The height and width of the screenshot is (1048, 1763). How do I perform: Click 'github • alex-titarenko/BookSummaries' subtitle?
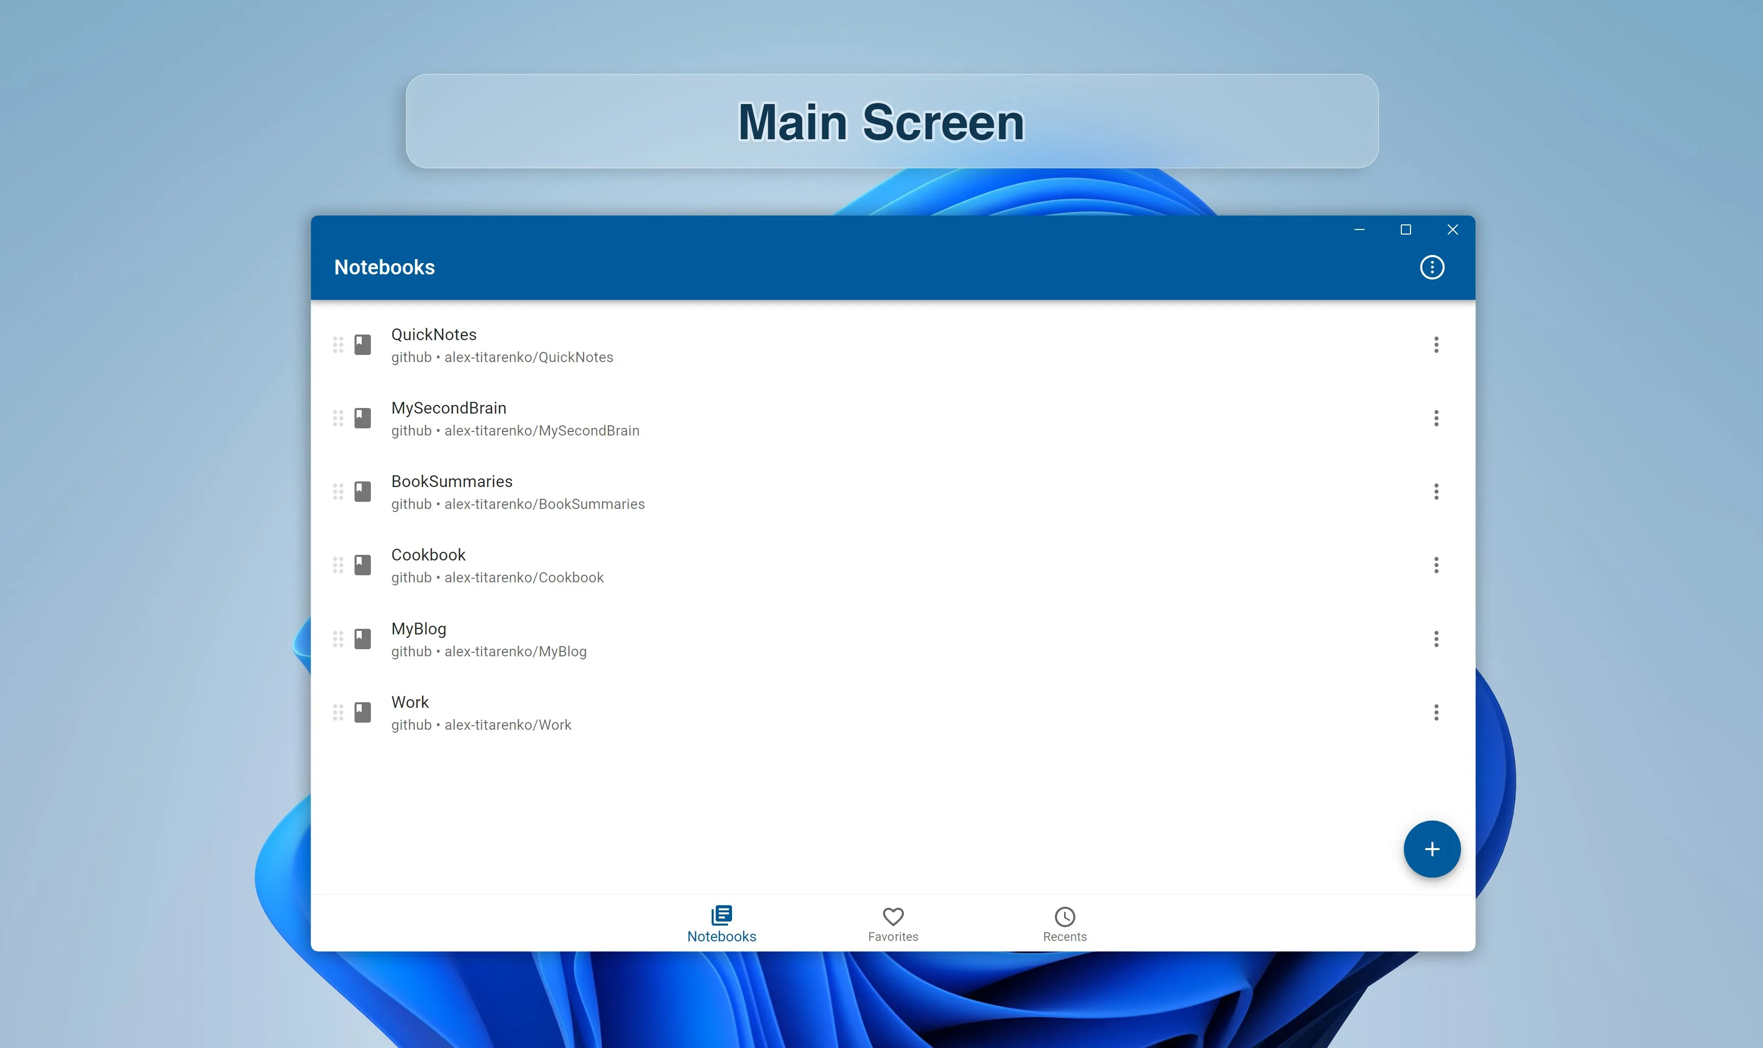518,504
